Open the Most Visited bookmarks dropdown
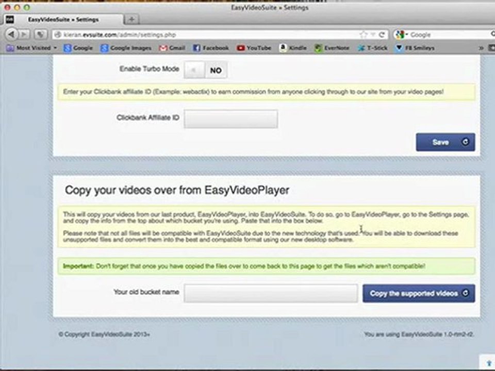 pos(32,48)
